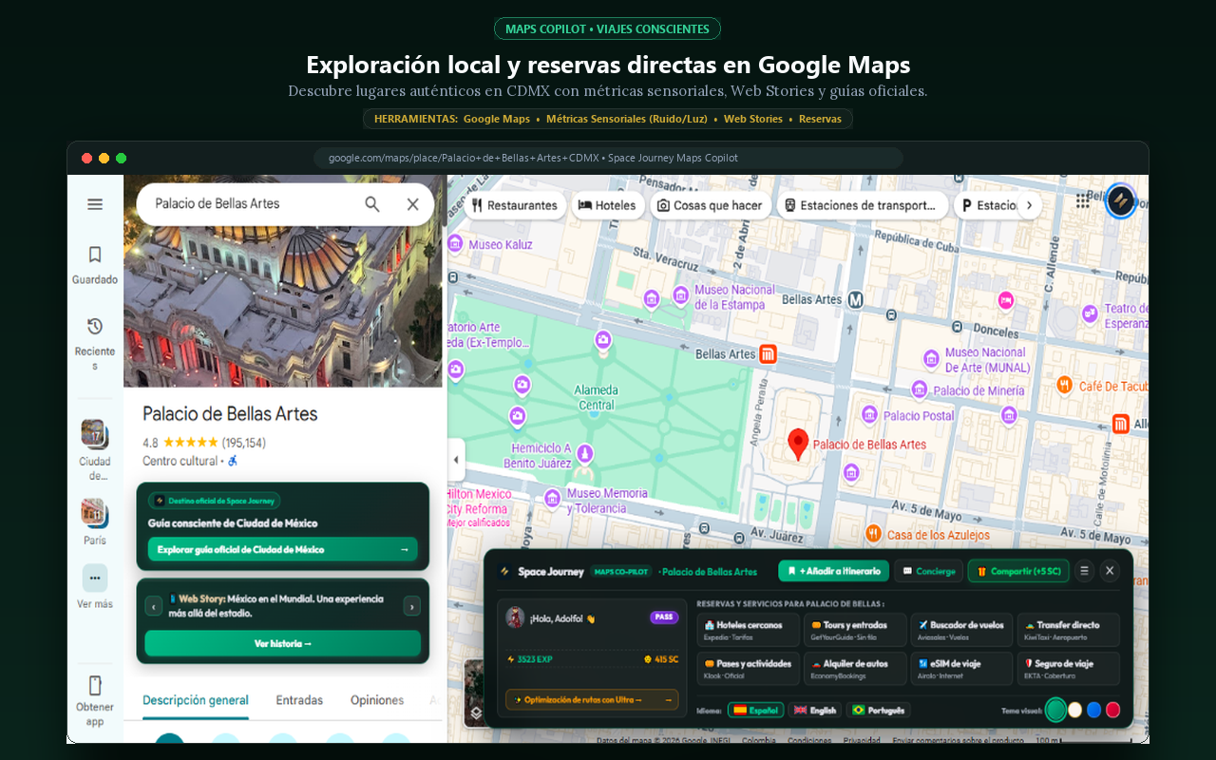Show more category chips with right arrow

pos(1028,205)
